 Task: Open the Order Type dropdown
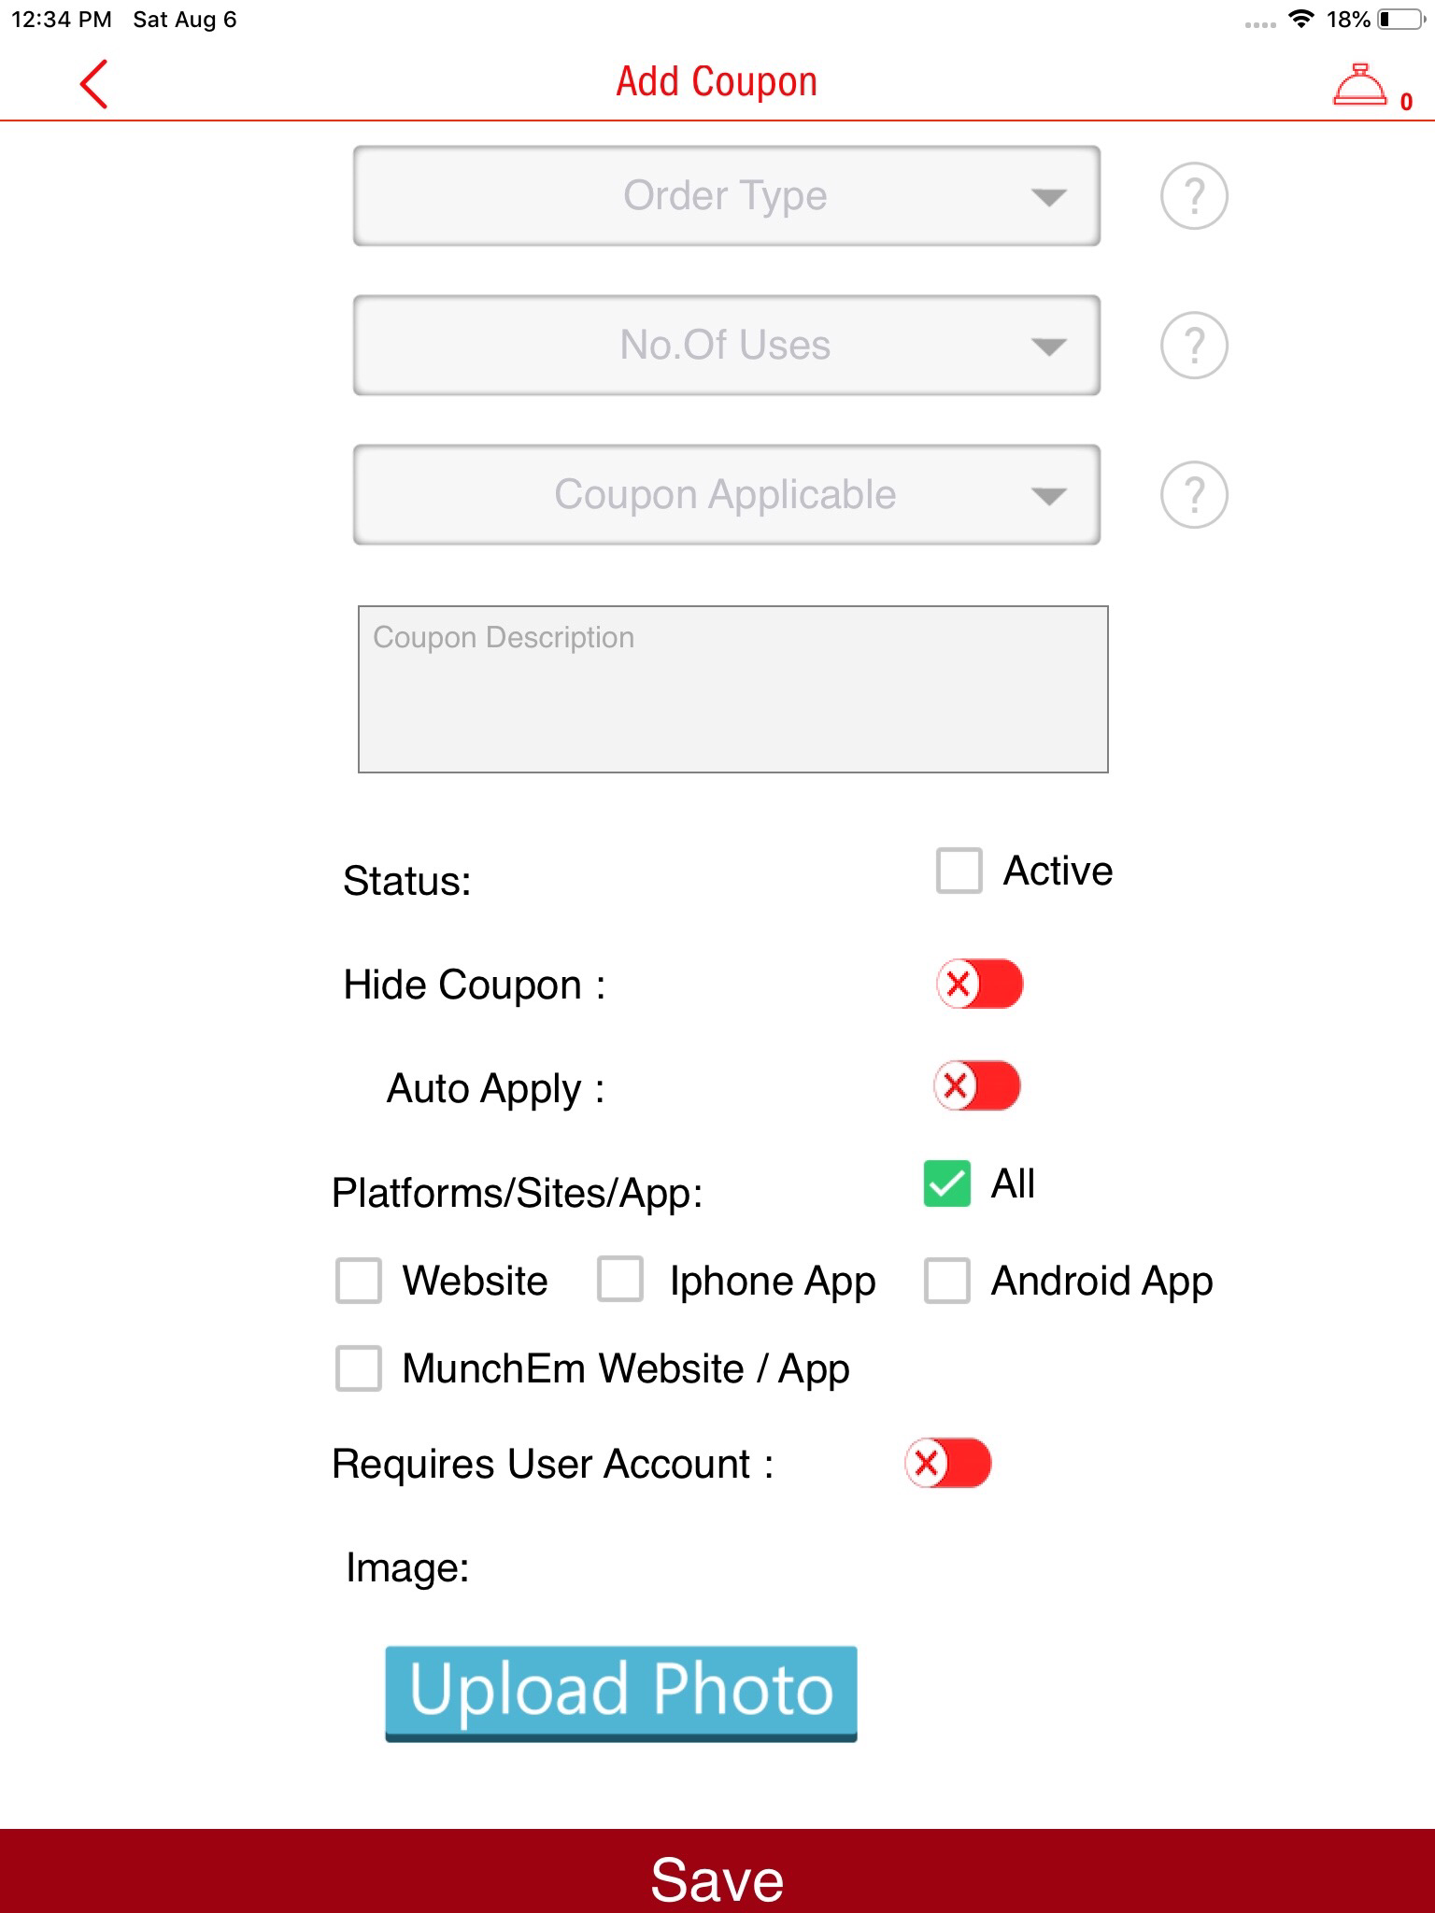coord(726,196)
